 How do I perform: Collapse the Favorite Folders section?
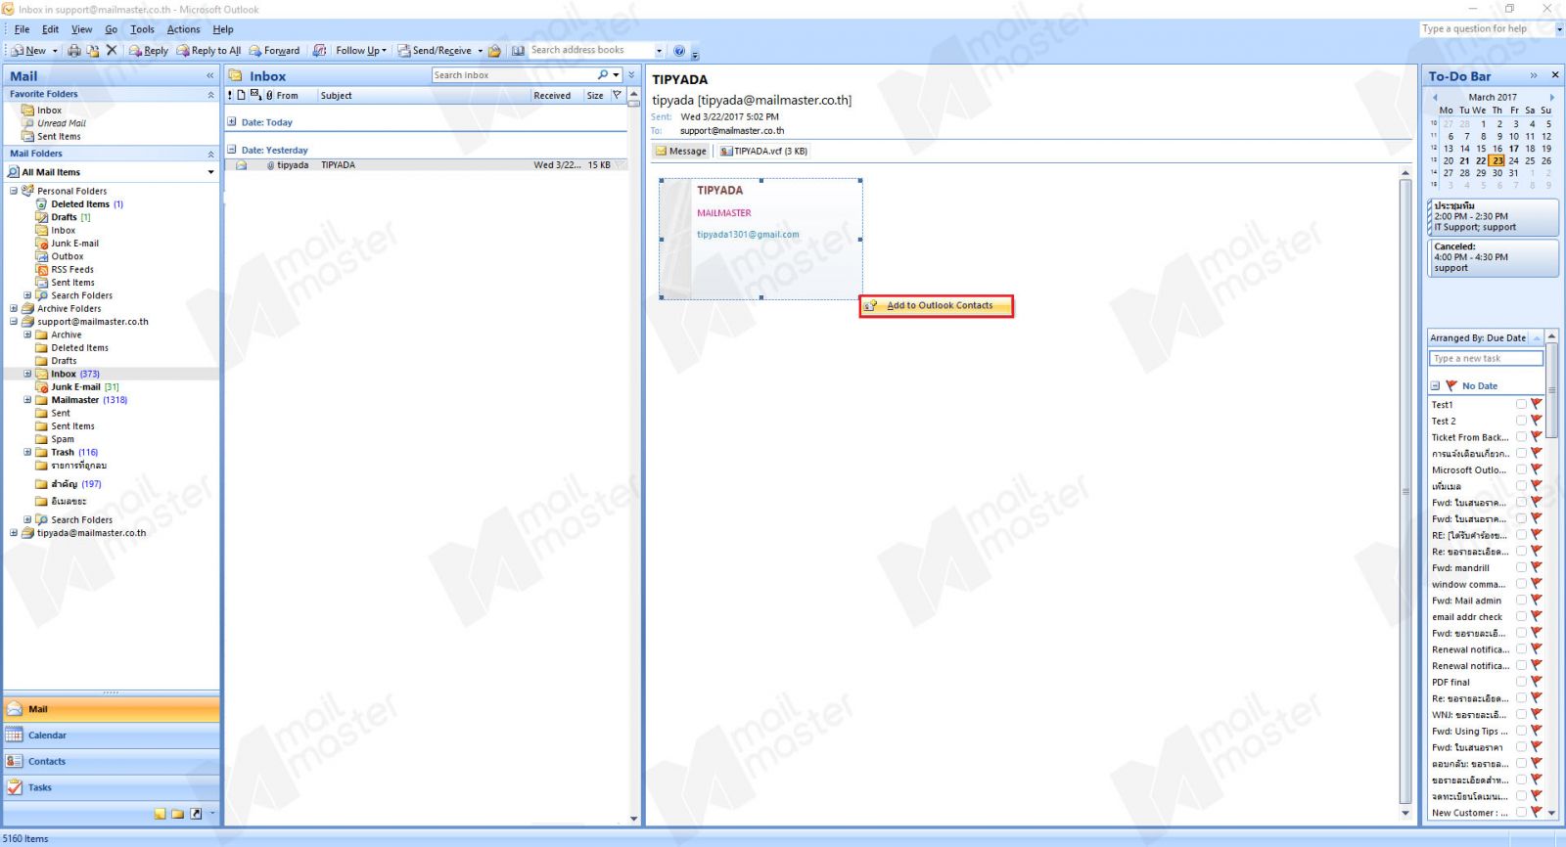[210, 95]
